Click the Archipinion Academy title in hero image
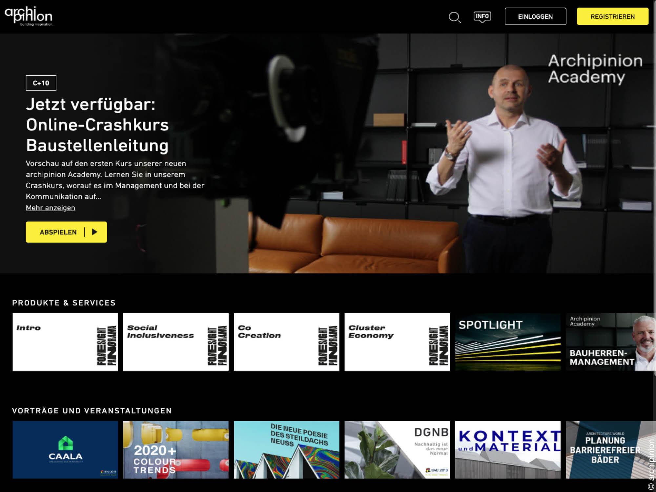Screen dimensions: 656x492 [595, 69]
